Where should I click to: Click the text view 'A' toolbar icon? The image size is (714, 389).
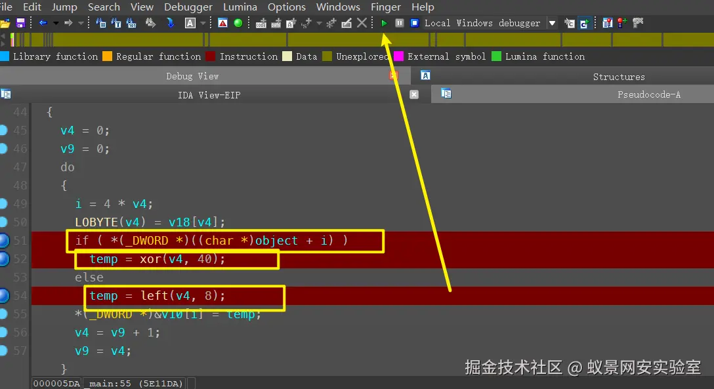pyautogui.click(x=190, y=23)
